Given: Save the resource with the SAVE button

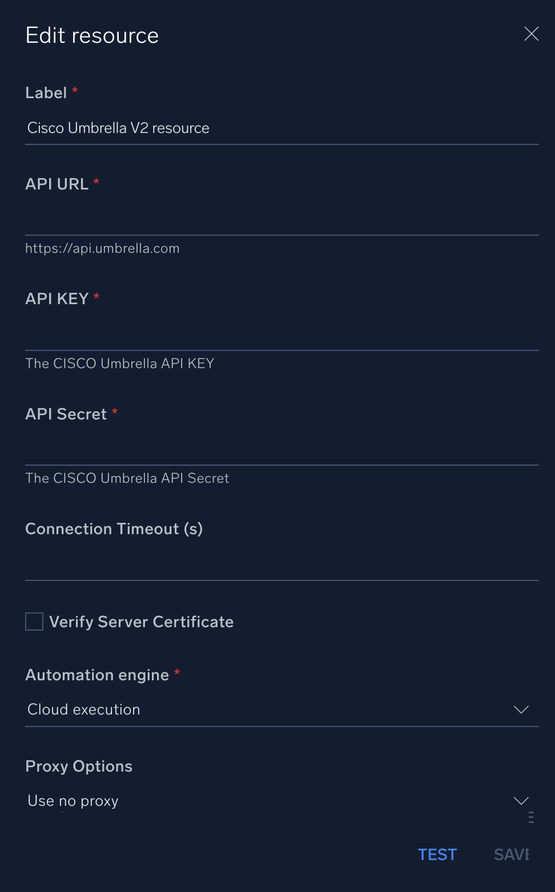Looking at the screenshot, I should (511, 854).
